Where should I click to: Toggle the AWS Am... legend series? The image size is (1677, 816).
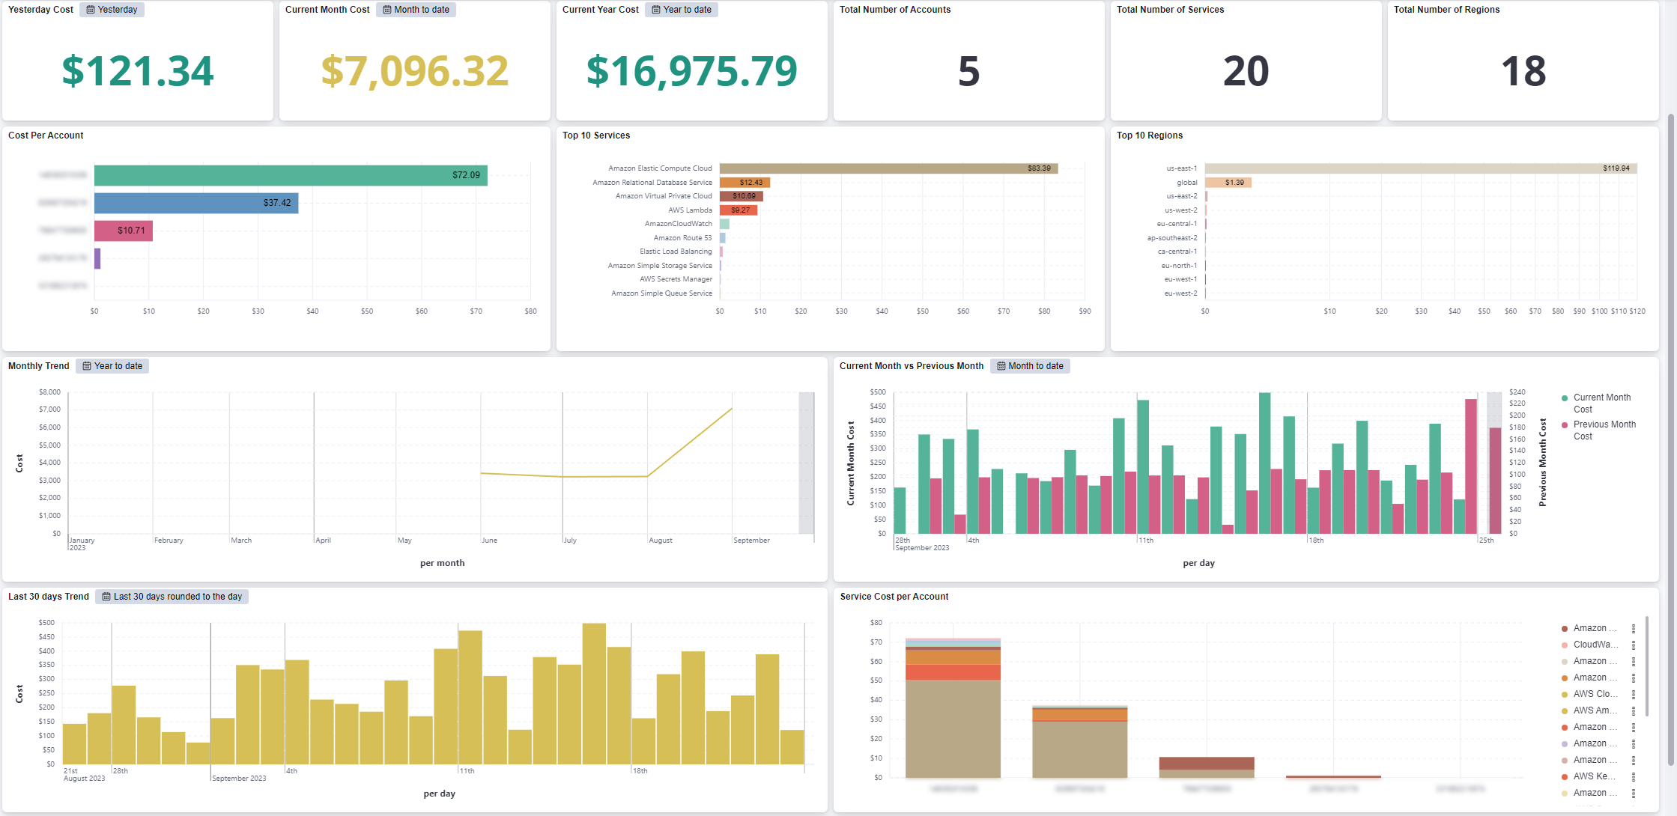(x=1595, y=710)
